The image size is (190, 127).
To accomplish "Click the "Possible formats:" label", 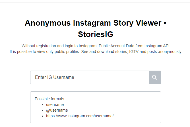I will (x=50, y=99).
